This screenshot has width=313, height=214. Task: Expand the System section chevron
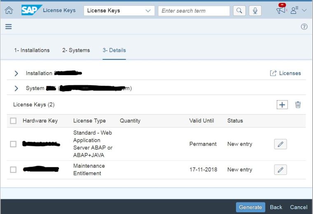16,88
